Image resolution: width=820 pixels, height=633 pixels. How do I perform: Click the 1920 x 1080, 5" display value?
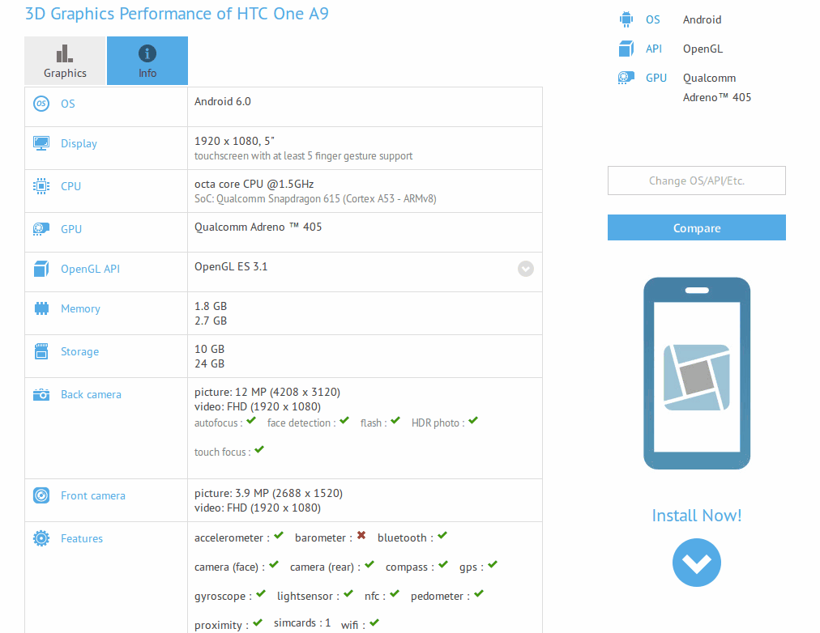(x=234, y=141)
